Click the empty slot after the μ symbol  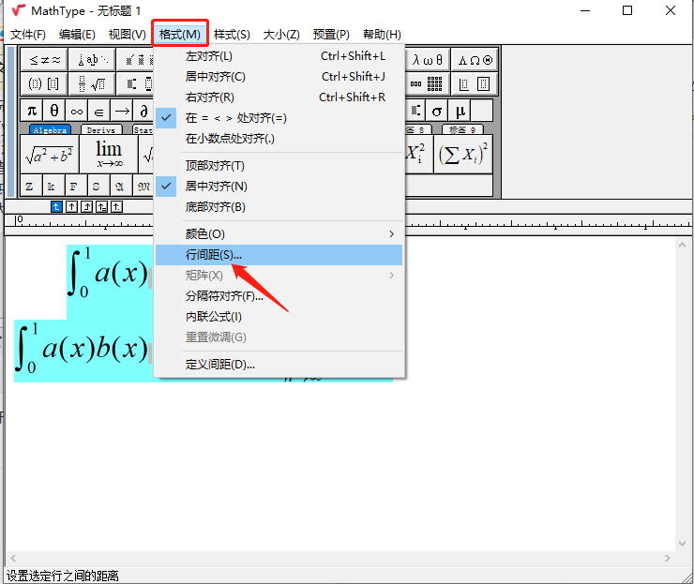click(481, 111)
